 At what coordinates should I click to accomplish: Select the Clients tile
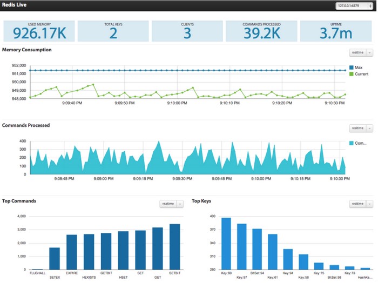click(187, 31)
